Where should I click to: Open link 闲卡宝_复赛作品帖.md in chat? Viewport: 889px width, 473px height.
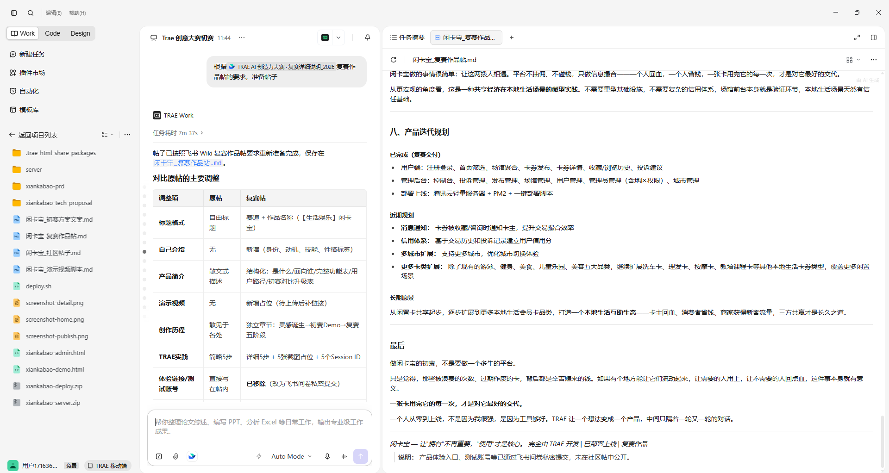point(188,163)
